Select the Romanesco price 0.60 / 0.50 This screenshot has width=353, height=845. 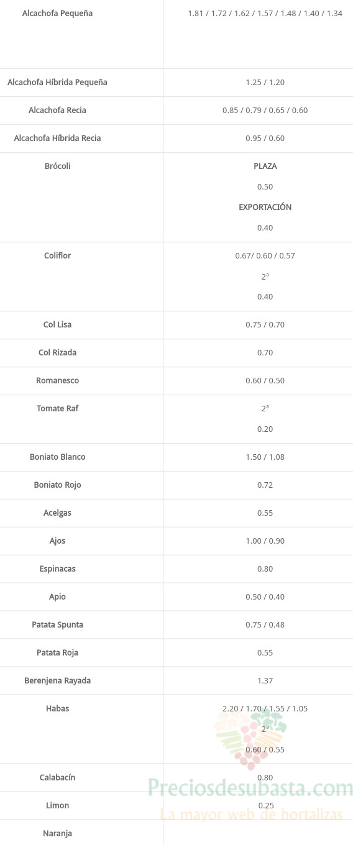(x=265, y=380)
